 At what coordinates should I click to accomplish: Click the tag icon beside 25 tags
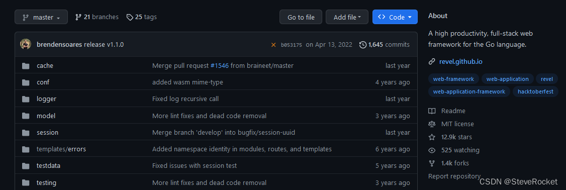coord(130,17)
